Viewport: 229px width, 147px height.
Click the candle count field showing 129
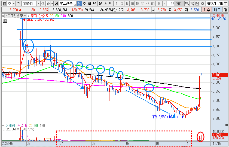pos(171,4)
